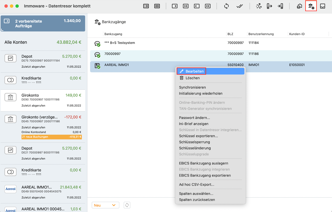
Task: Click customer ID 'E1050001'
Action: (x=297, y=65)
